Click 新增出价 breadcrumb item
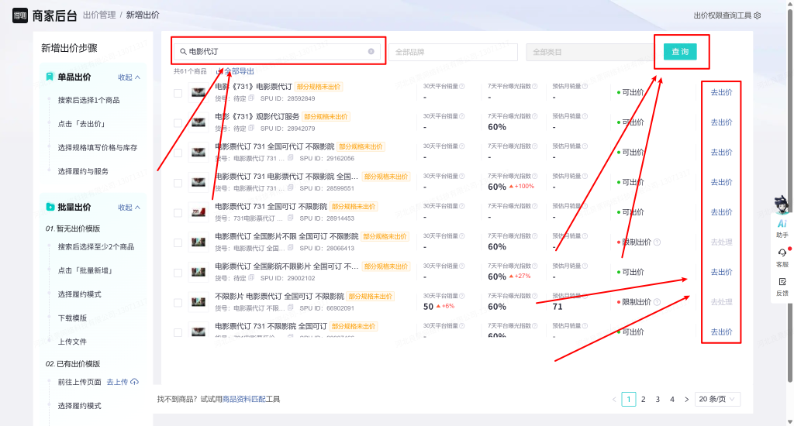The width and height of the screenshot is (794, 426). tap(143, 15)
